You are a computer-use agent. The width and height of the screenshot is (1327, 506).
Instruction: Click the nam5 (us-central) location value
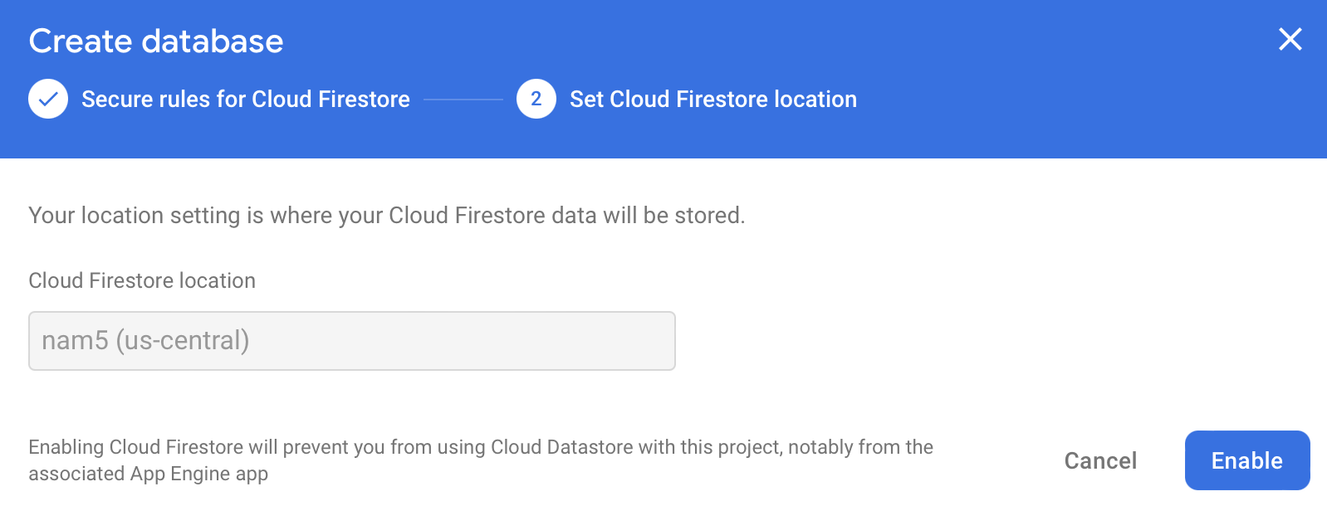point(145,340)
